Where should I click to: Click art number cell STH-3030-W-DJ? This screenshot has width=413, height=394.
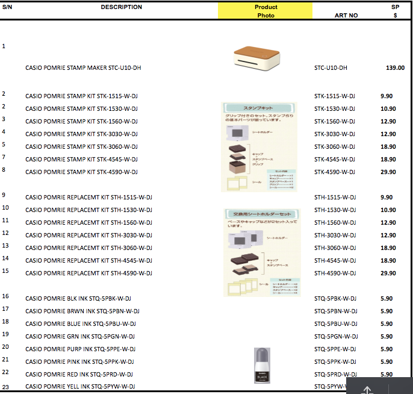click(335, 235)
